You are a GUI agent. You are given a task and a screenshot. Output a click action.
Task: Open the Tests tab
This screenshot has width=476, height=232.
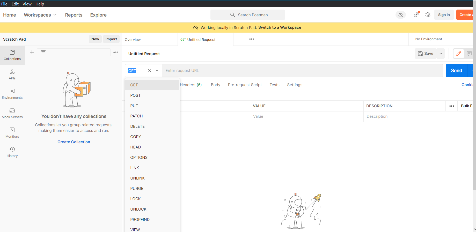click(x=274, y=85)
